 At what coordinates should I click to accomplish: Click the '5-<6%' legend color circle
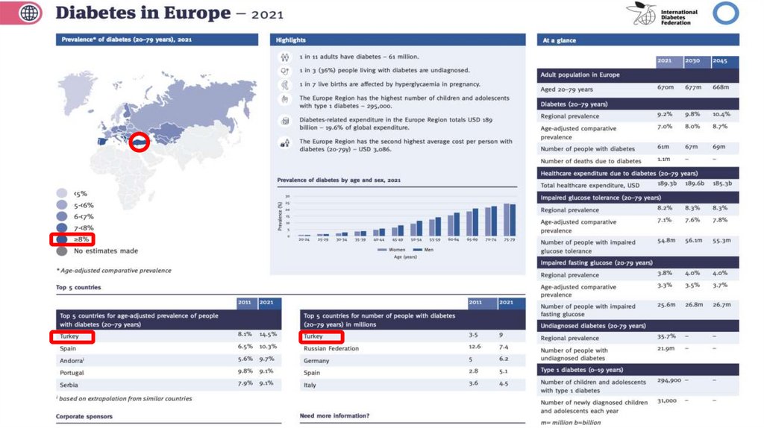[x=62, y=205]
